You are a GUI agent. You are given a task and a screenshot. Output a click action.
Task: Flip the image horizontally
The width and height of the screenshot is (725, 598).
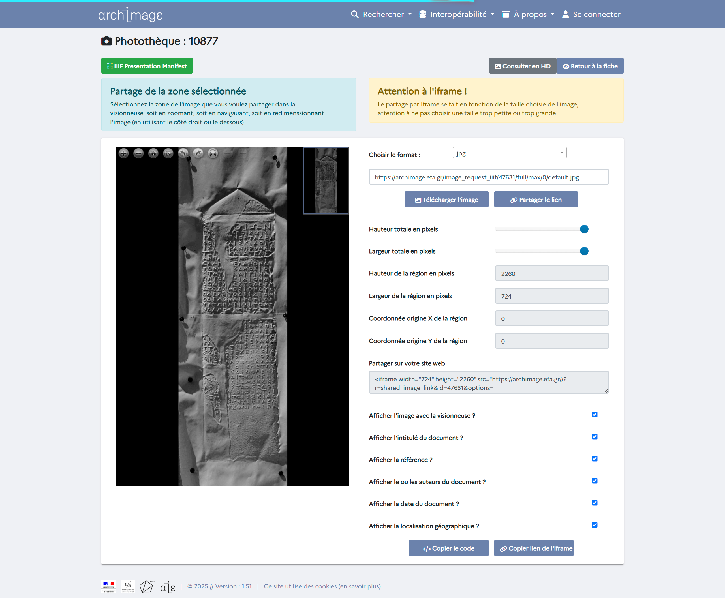click(213, 153)
